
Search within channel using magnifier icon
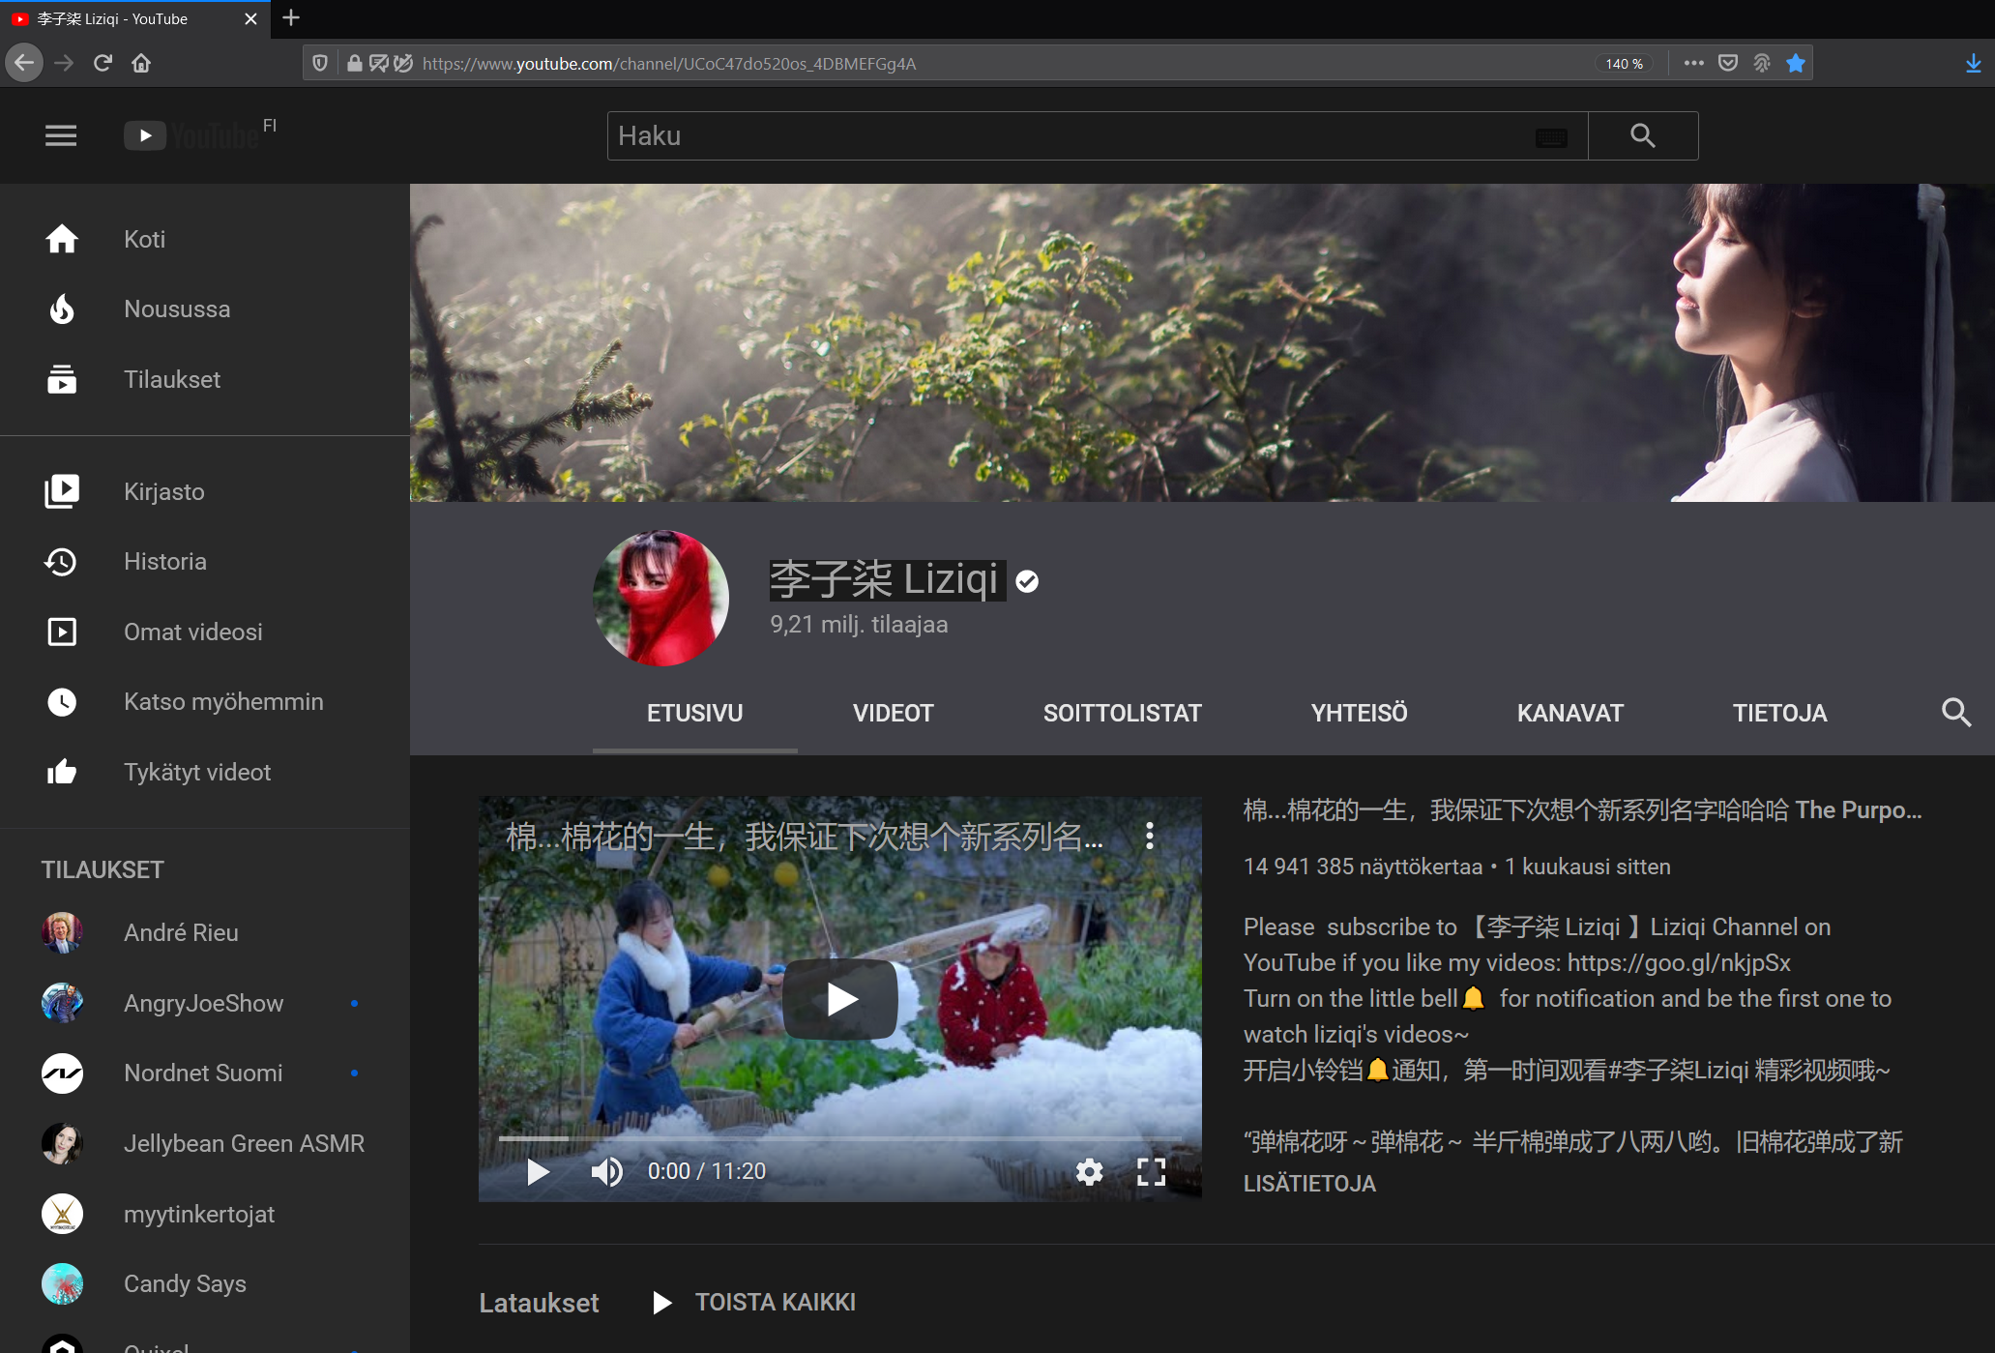click(1955, 713)
